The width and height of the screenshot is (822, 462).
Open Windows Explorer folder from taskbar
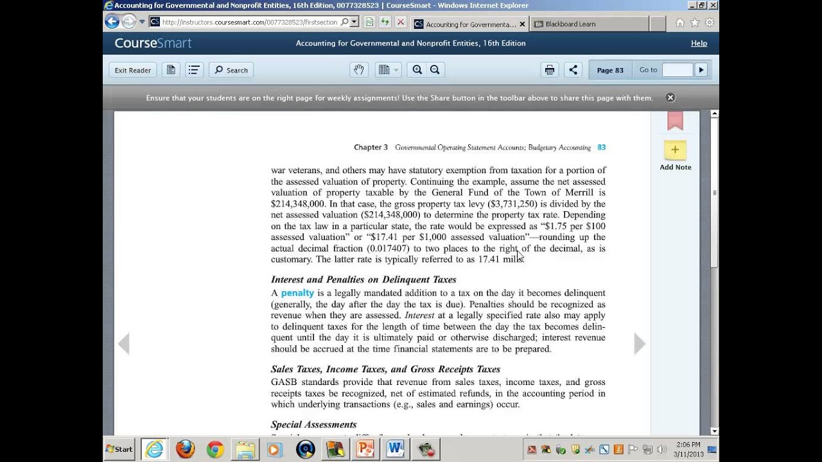(x=245, y=449)
